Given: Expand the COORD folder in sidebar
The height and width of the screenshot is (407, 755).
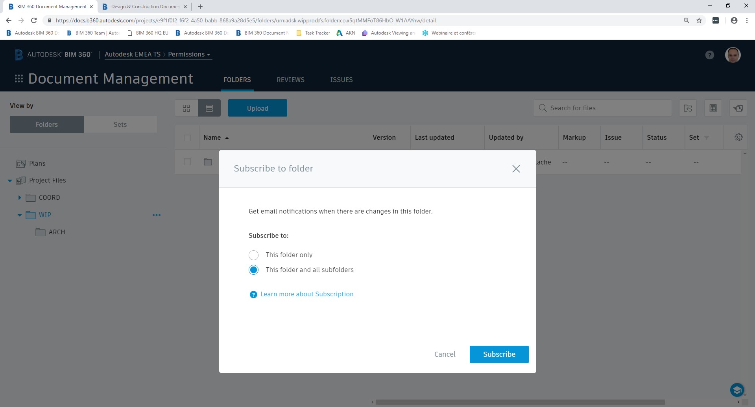Looking at the screenshot, I should coord(19,197).
